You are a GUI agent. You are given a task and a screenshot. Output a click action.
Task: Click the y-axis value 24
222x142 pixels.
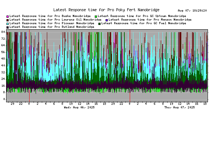(3, 79)
